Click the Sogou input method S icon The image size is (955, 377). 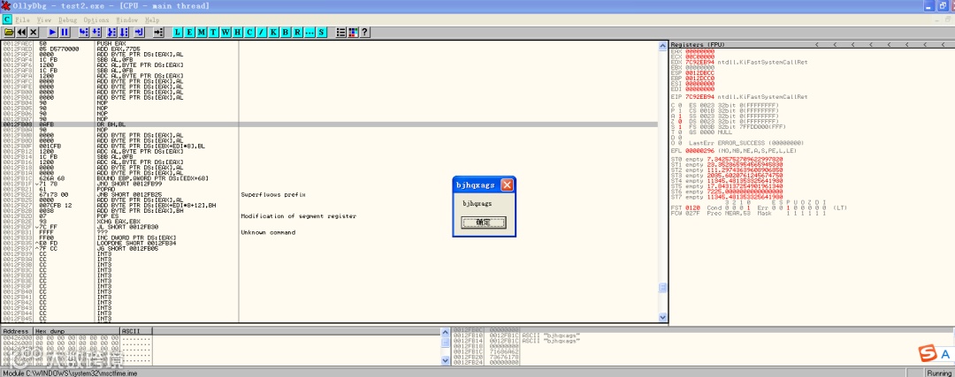pos(928,353)
